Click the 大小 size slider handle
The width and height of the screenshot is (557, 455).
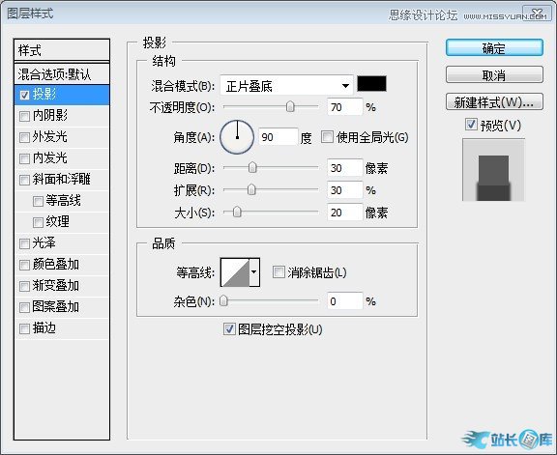pyautogui.click(x=237, y=212)
